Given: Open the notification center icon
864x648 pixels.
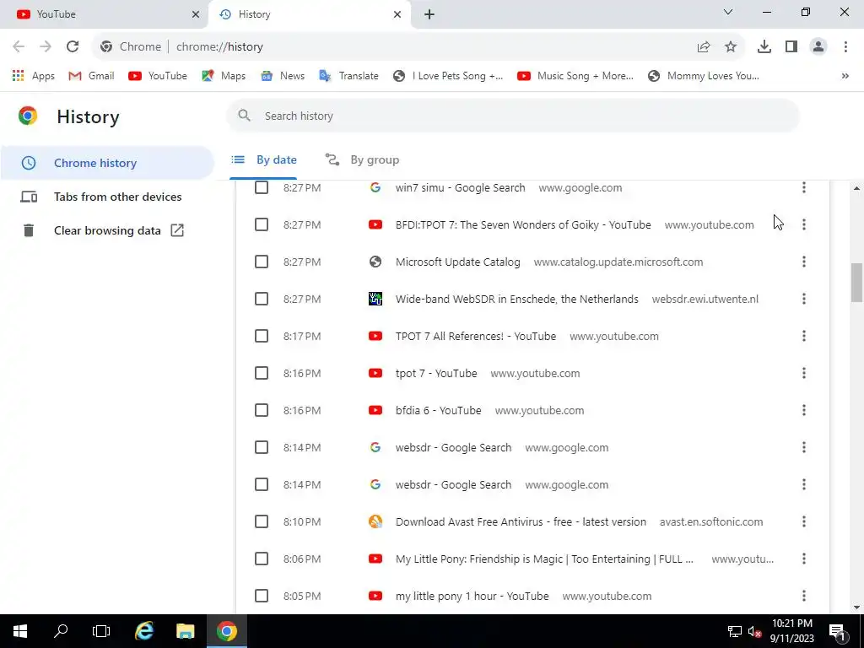Looking at the screenshot, I should (x=836, y=631).
